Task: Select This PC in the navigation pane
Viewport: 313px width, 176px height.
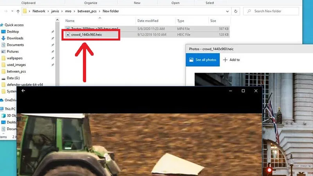Action: click(x=10, y=109)
